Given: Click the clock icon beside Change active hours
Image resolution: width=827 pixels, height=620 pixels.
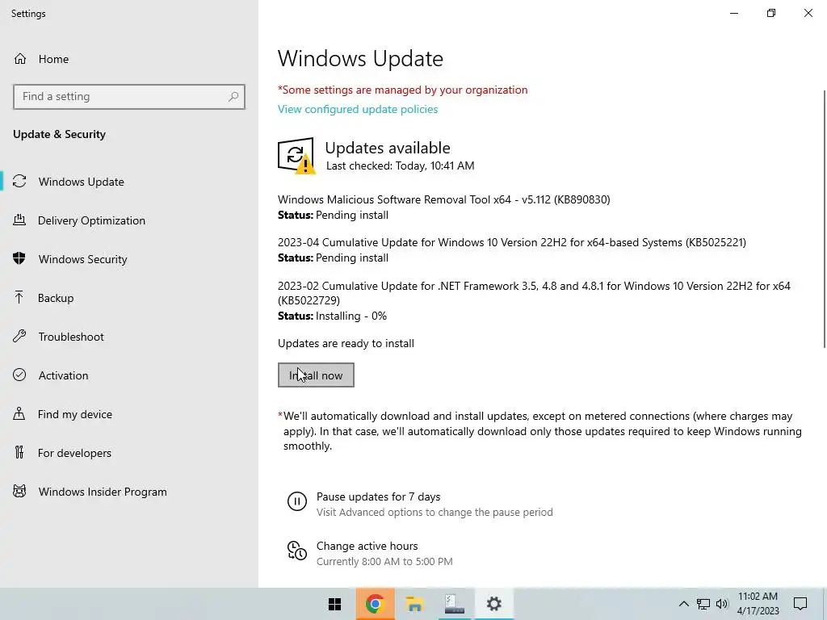Looking at the screenshot, I should [x=297, y=551].
